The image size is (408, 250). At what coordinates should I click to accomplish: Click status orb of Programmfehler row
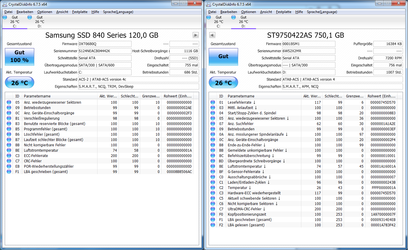(x=9, y=129)
